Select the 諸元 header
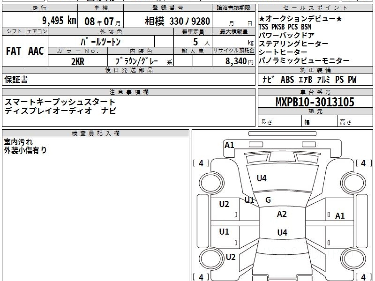375x281 pixels. (x=315, y=111)
